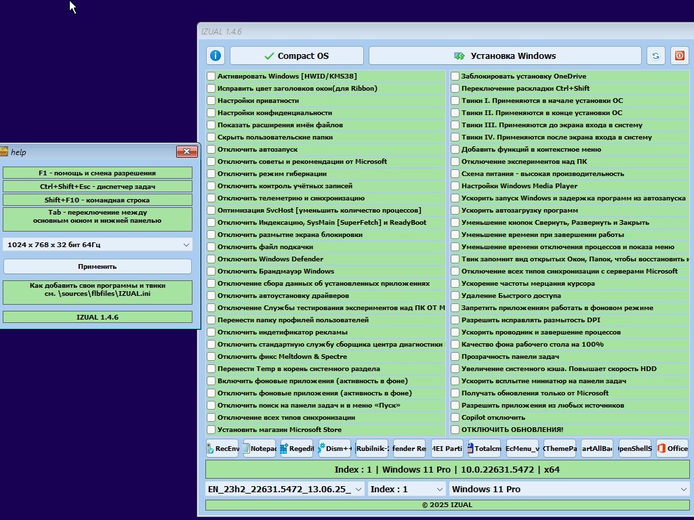Check 'Схема питания - высокая производительность'
694x520 pixels.
point(455,174)
